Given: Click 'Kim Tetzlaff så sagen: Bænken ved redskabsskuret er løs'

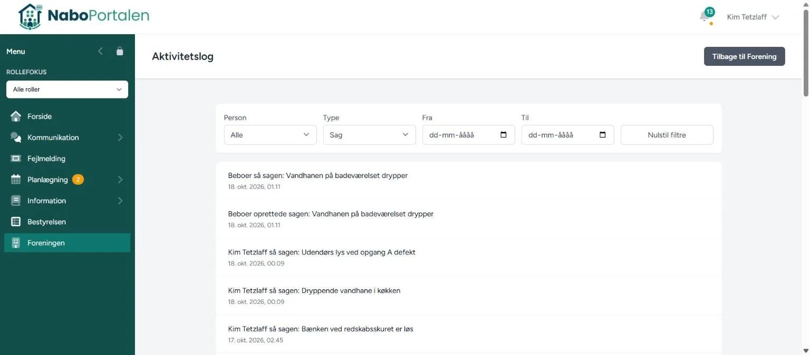Looking at the screenshot, I should point(321,329).
